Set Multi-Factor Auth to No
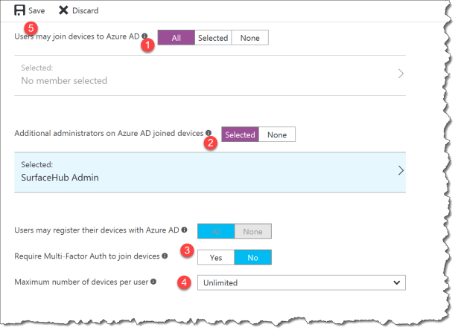Viewport: 458px width, 333px height. (x=252, y=257)
